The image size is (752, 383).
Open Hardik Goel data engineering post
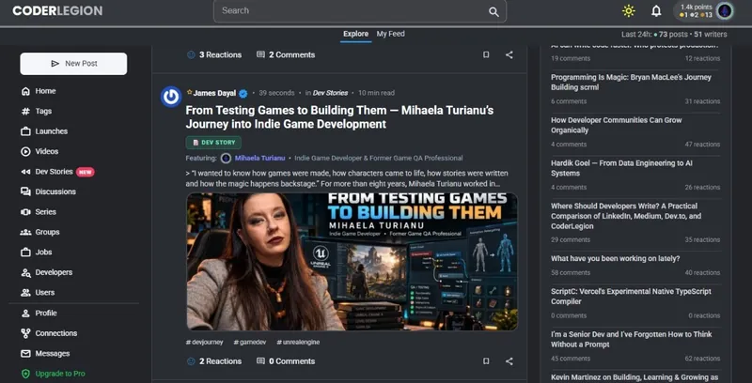[x=621, y=168]
